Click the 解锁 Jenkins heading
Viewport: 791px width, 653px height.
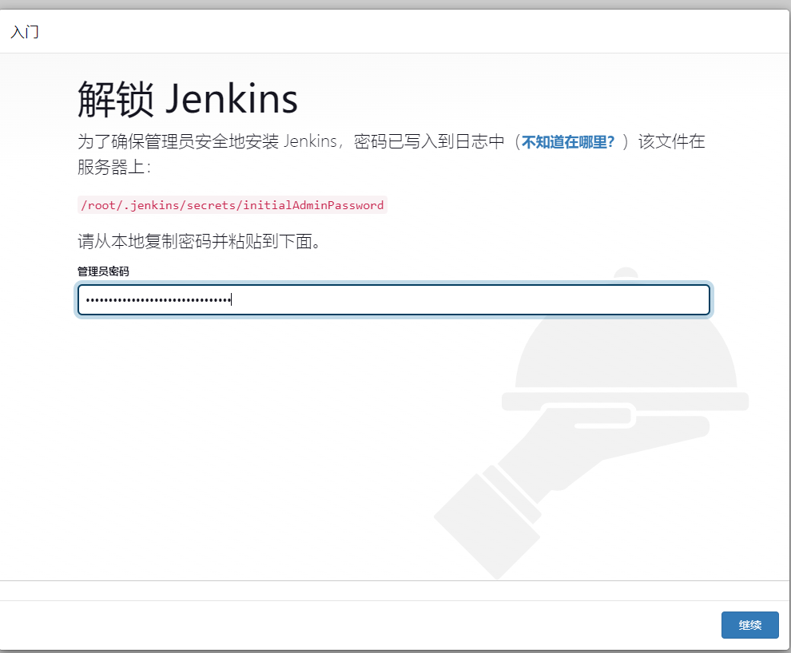(x=188, y=100)
